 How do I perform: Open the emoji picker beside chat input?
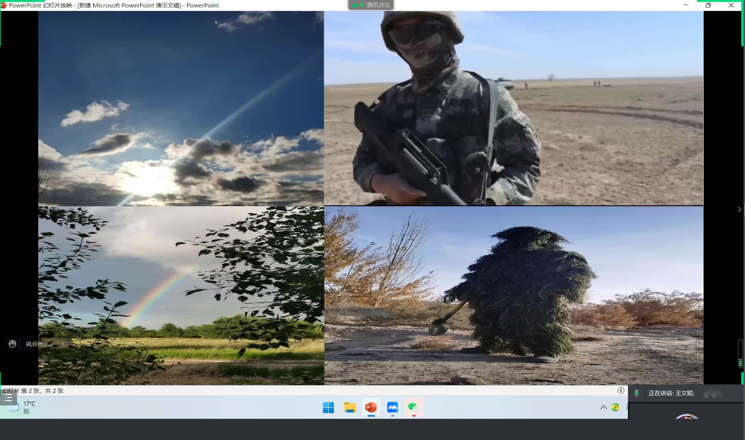point(12,344)
